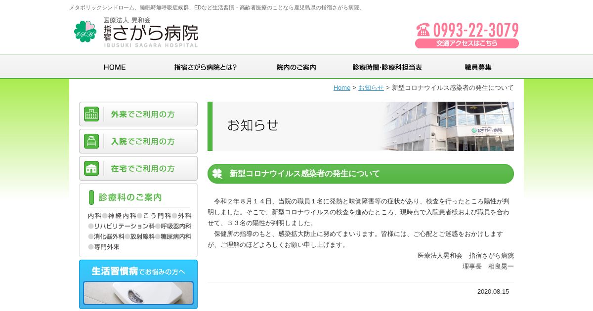Open the 呼吸器内科 department link
Screen dimensions: 593x311
tap(176, 226)
